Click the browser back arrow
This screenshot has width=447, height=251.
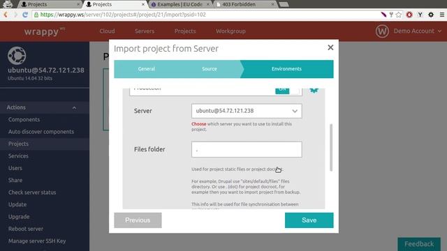pyautogui.click(x=6, y=15)
